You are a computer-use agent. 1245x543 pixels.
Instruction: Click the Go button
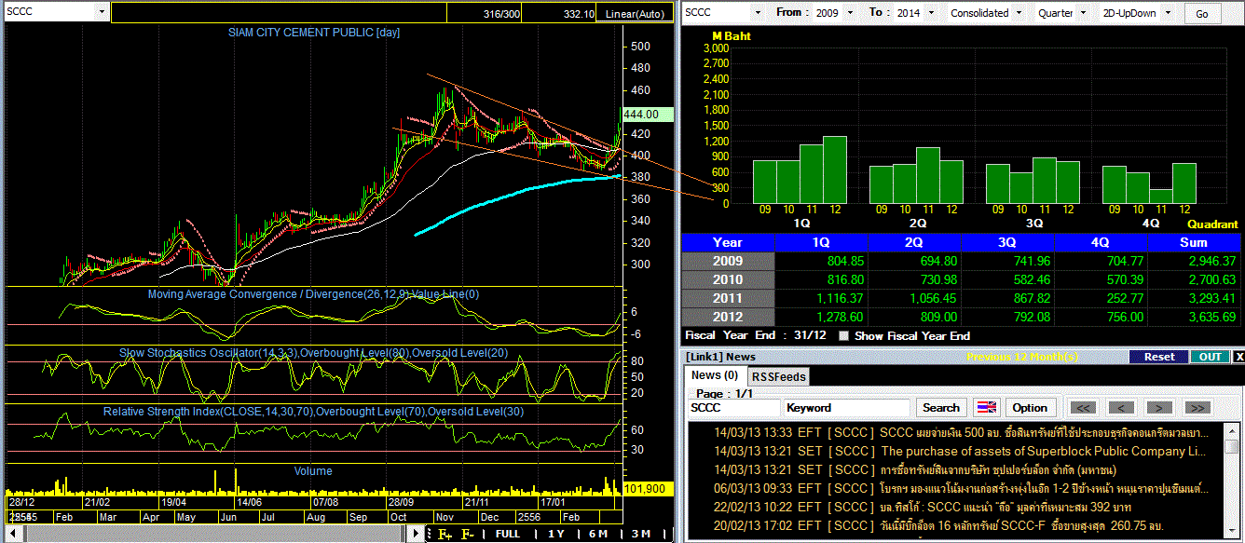tap(1202, 14)
